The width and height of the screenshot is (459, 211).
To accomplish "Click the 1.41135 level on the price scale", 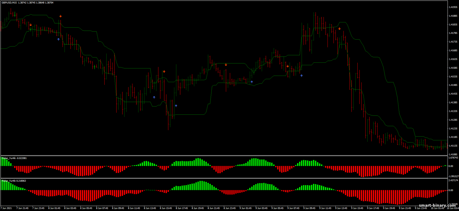I will tap(453, 146).
